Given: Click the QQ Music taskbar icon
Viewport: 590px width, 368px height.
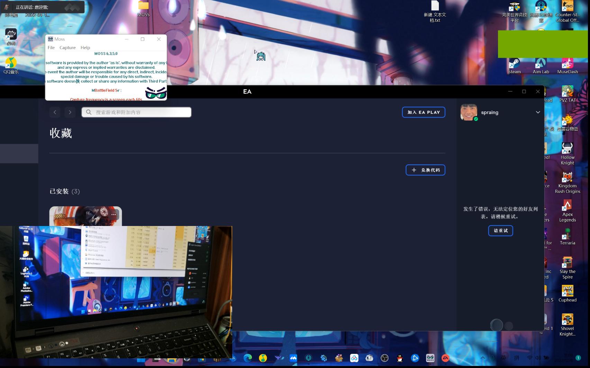Looking at the screenshot, I should click(263, 358).
